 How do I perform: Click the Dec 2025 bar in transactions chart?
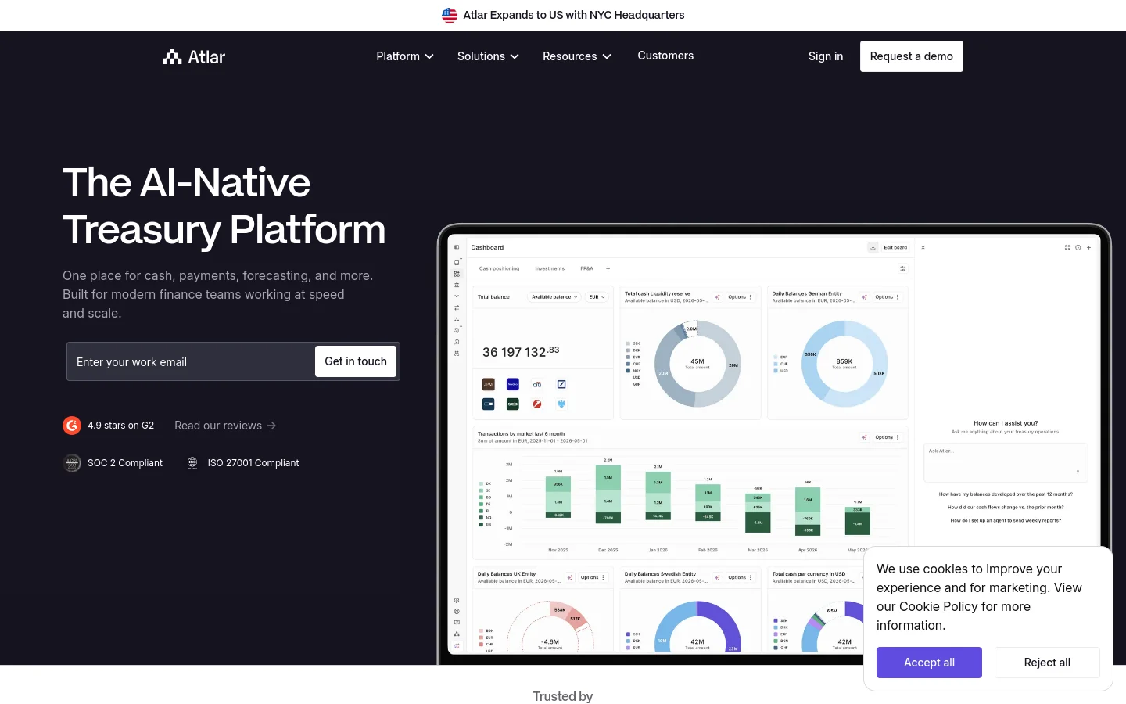tap(608, 494)
